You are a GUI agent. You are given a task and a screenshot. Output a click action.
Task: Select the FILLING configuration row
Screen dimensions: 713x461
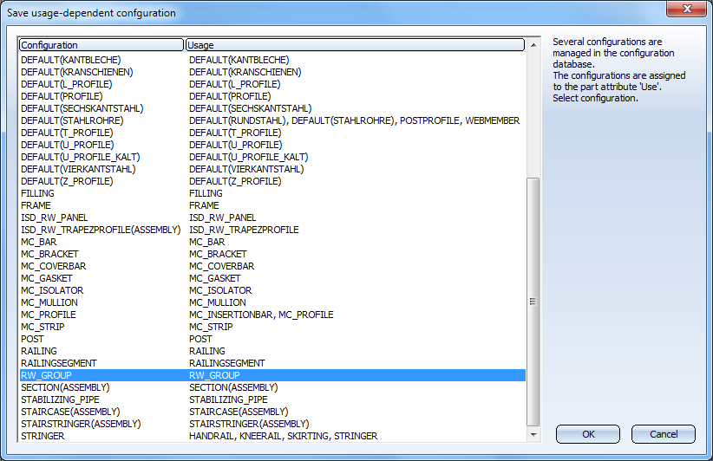coord(272,193)
